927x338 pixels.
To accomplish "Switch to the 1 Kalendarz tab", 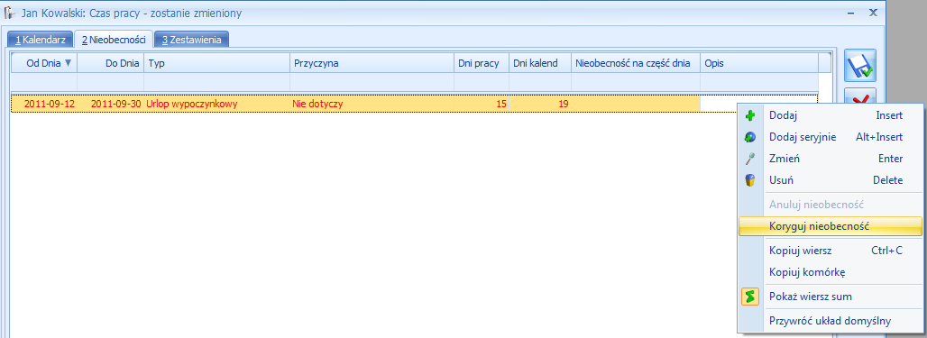I will click(x=41, y=40).
